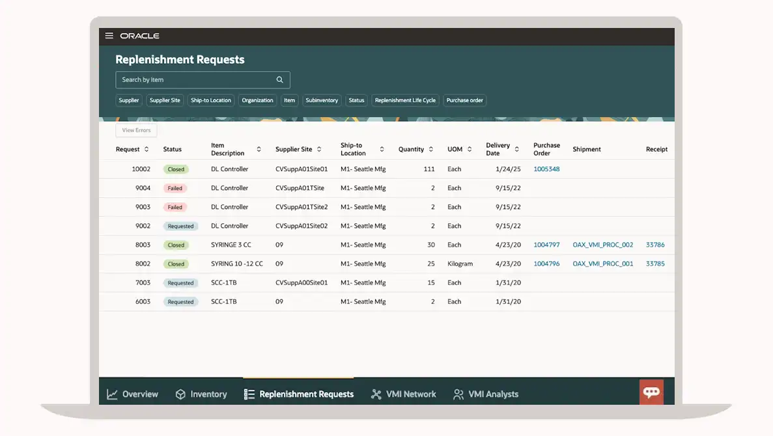
Task: Open the hamburger navigation menu
Action: (109, 36)
